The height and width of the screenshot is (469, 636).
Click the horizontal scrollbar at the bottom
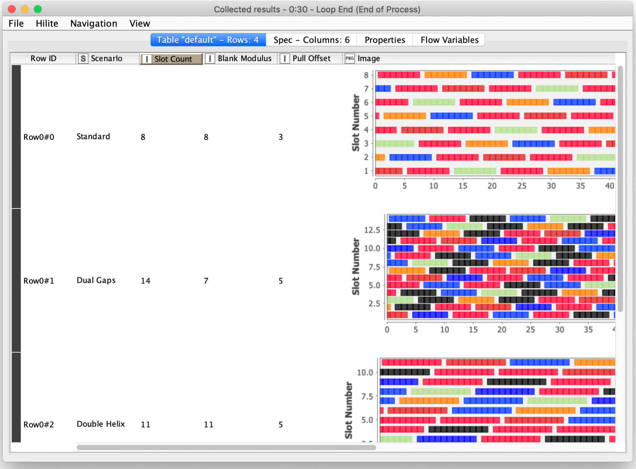point(227,447)
